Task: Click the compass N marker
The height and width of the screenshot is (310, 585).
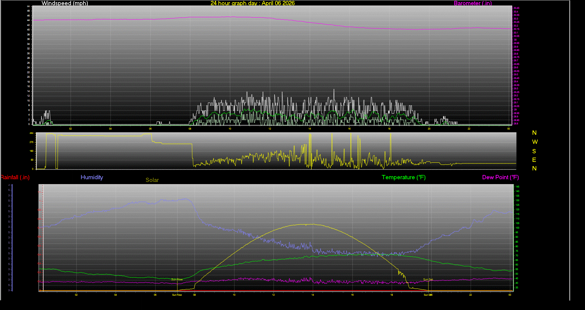Action: point(534,133)
